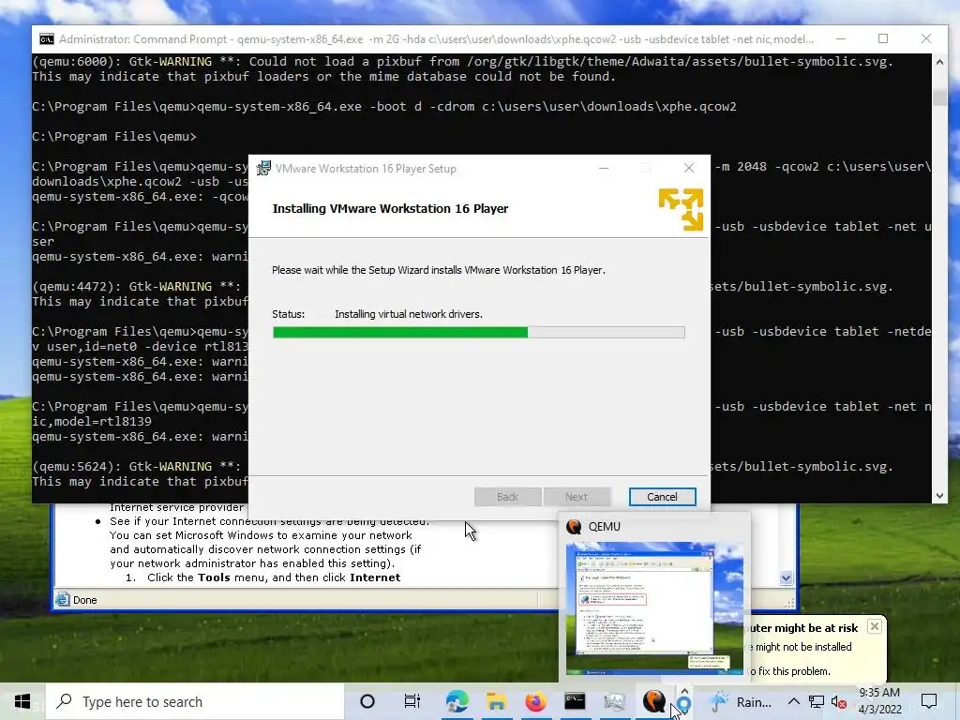Click the Internet Explorer Done status icon

coord(63,599)
